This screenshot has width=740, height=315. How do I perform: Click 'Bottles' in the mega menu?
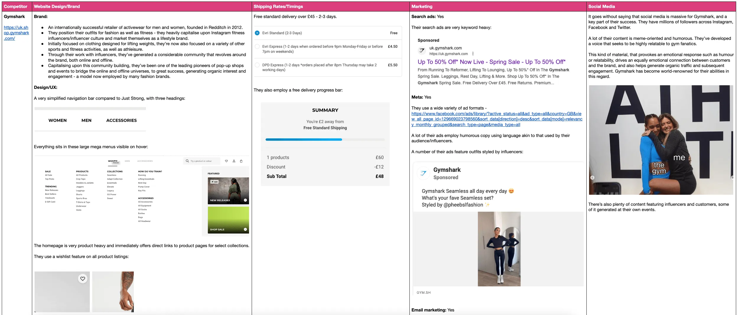click(x=142, y=213)
